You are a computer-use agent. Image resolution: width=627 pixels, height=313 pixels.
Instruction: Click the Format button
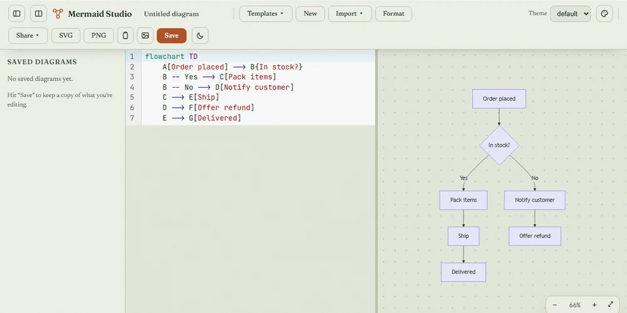click(394, 14)
